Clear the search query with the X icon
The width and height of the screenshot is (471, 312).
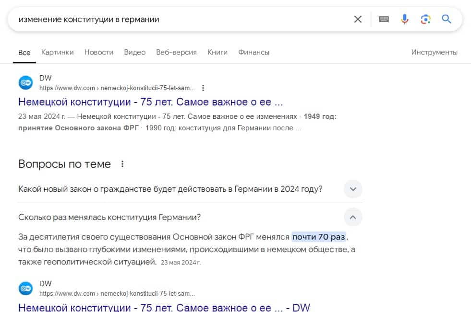pyautogui.click(x=358, y=20)
